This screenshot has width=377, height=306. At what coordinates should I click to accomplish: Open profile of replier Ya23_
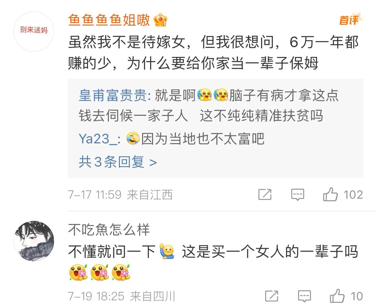point(98,139)
